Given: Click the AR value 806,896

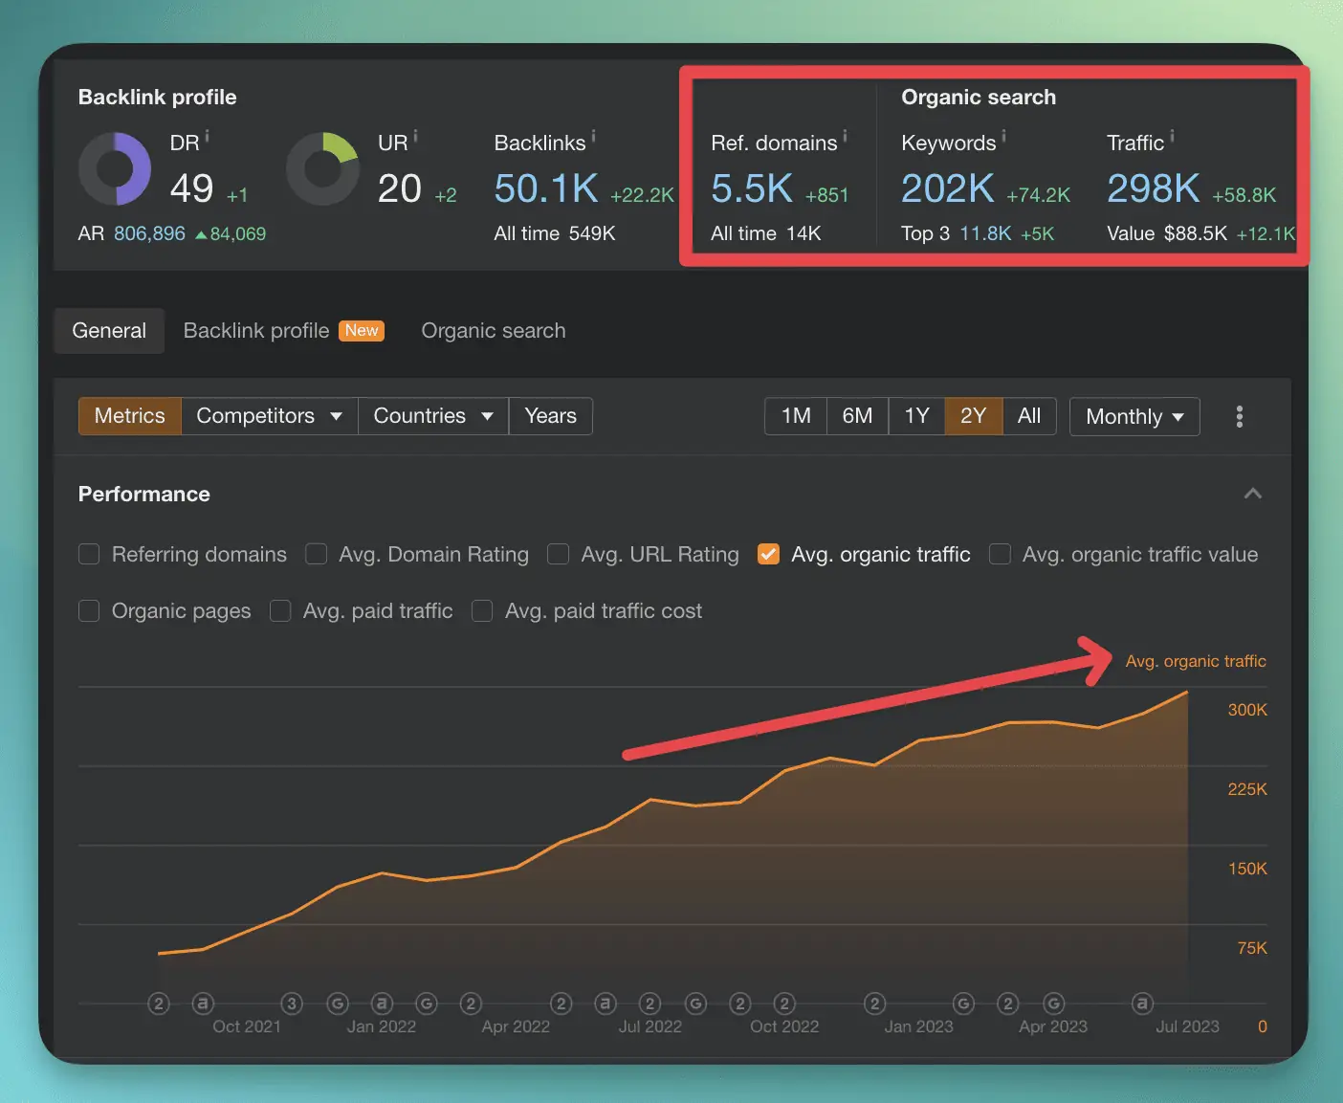Looking at the screenshot, I should coord(149,233).
